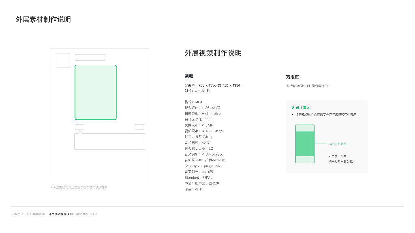Screen dimensions: 415x233
Task: Select the green video area in wireframe
Action: click(96, 92)
